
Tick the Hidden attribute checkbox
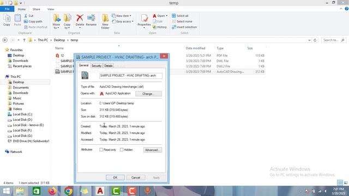(122, 150)
